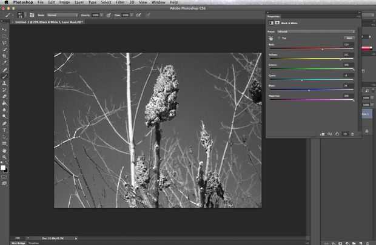
Task: Delete this adjustment layer
Action: [352, 134]
